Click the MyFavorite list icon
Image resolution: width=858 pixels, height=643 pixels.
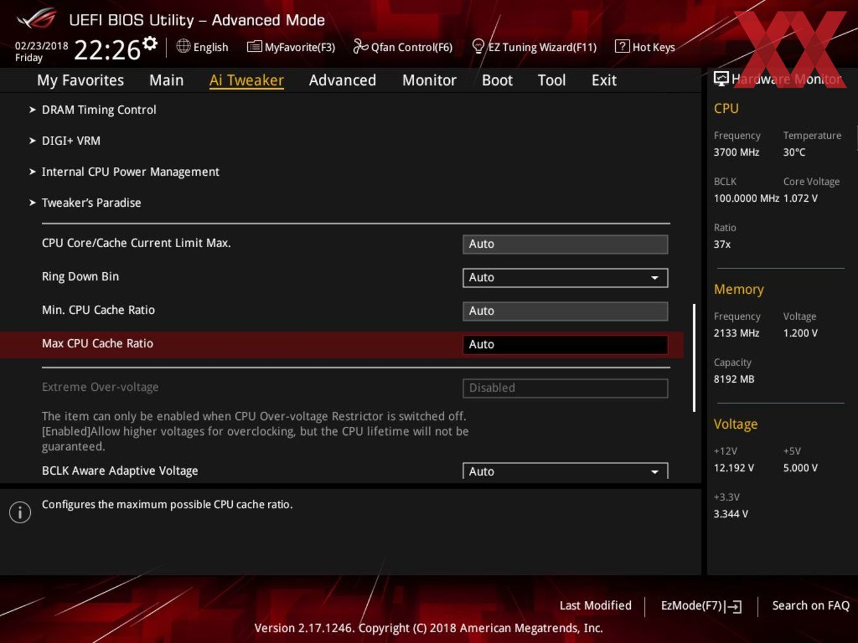[x=254, y=47]
